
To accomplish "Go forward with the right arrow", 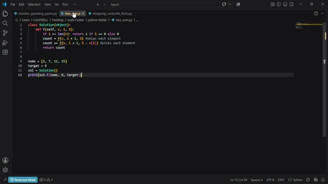I will (105, 4).
